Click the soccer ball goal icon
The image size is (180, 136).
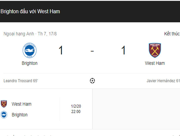click(x=92, y=81)
